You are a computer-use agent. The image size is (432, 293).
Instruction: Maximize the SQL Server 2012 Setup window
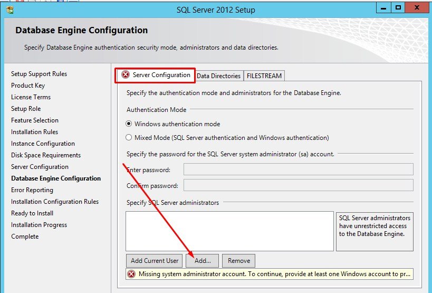(398, 8)
